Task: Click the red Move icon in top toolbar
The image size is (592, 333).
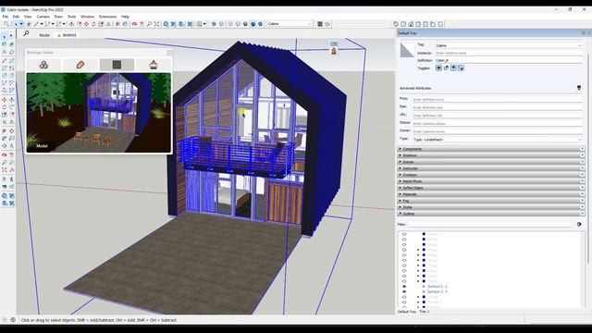Action: point(86,24)
